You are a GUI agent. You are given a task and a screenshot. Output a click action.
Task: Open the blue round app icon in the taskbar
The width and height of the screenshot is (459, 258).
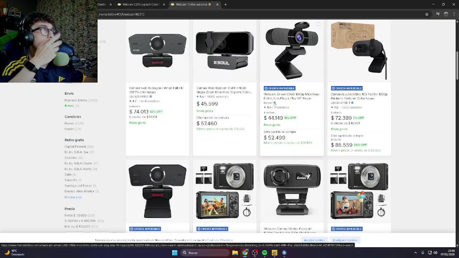pos(284,253)
